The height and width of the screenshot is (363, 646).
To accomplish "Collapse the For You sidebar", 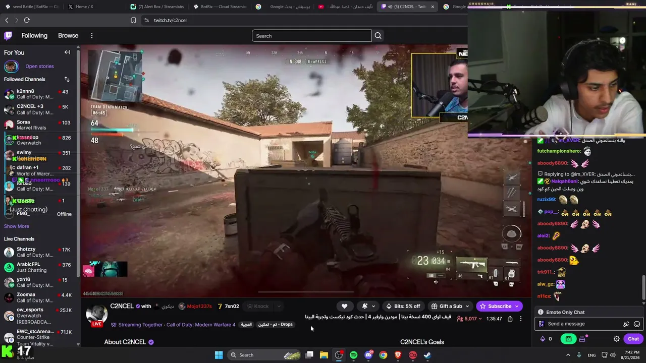I will tap(67, 52).
